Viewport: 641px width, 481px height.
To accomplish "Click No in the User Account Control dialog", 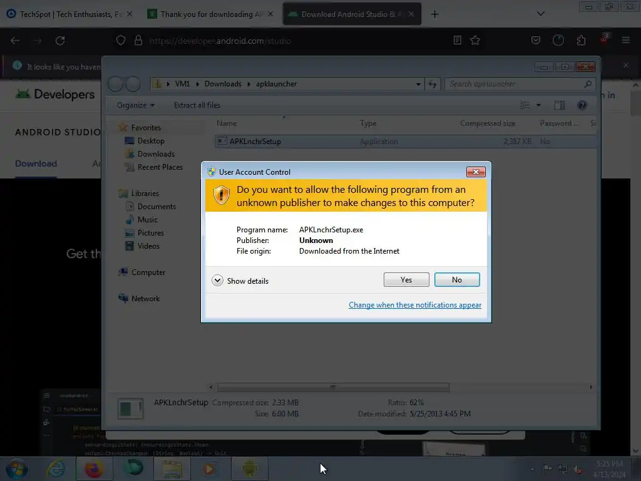I will click(x=456, y=280).
